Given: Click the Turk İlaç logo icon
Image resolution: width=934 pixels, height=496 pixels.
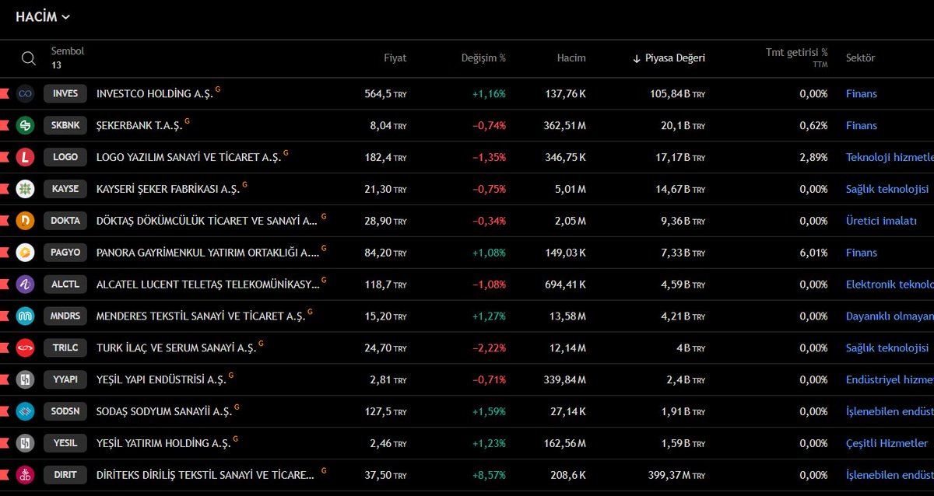Looking at the screenshot, I should tap(26, 348).
